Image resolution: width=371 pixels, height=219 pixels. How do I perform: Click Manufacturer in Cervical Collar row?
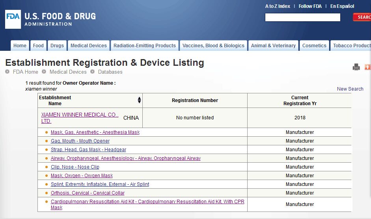click(300, 193)
